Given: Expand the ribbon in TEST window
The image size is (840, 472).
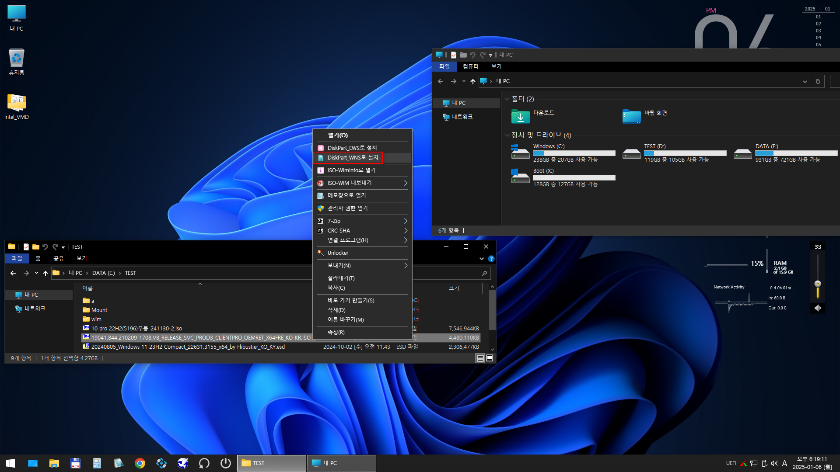Looking at the screenshot, I should click(x=482, y=259).
